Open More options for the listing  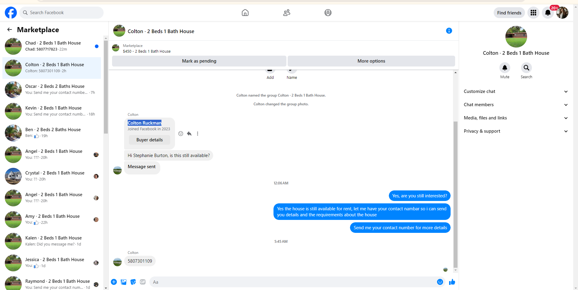click(x=371, y=61)
